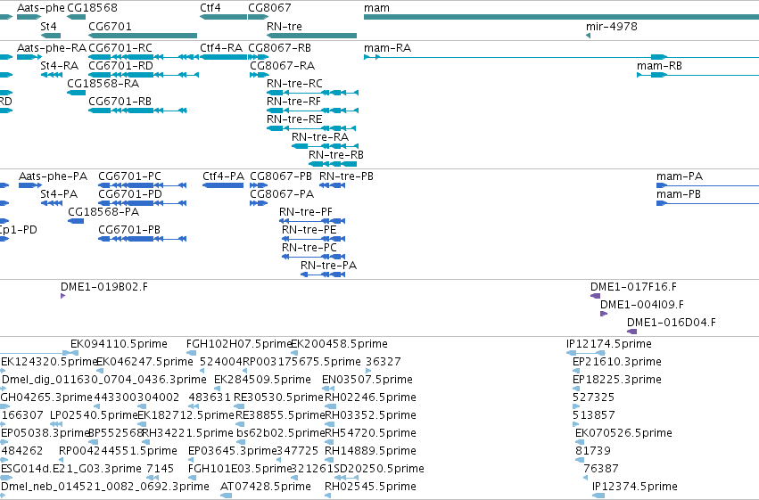The width and height of the screenshot is (759, 500).
Task: Click protein St4-PA
Action: tap(52, 203)
